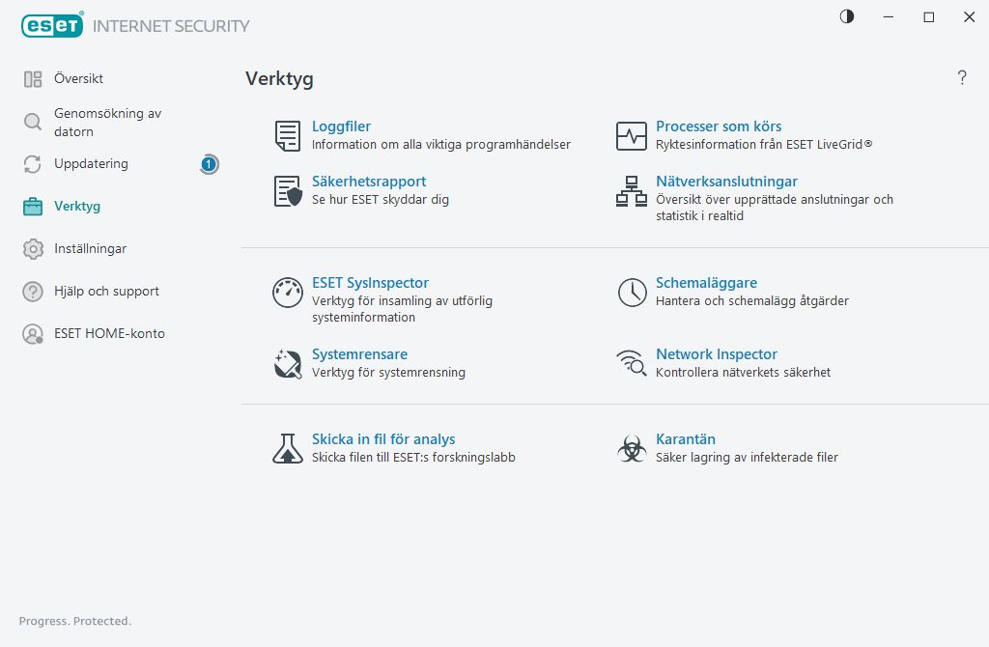Viewport: 989px width, 647px height.
Task: Click the question mark help button
Action: tap(962, 78)
